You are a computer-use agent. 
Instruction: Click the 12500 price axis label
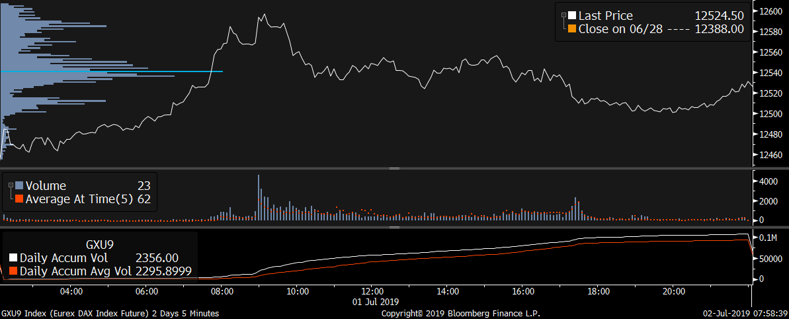point(770,114)
